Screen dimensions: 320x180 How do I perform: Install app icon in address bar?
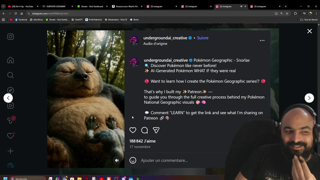276,13
